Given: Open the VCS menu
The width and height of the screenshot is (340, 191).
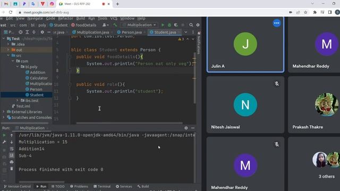Looking at the screenshot, I should [114, 19].
